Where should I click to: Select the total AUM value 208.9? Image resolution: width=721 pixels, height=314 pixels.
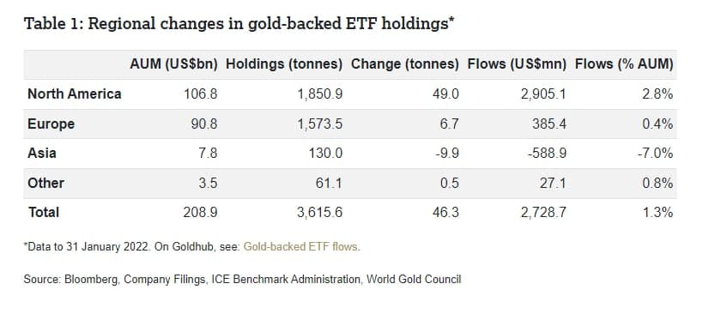click(201, 213)
